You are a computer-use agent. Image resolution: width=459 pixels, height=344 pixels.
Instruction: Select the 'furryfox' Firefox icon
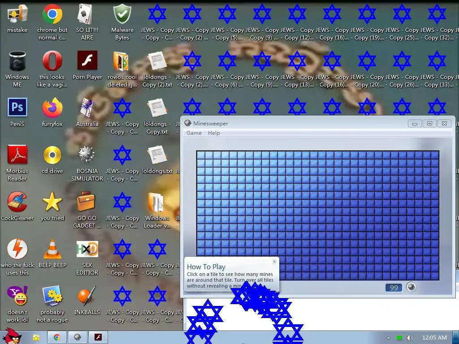coord(52,112)
